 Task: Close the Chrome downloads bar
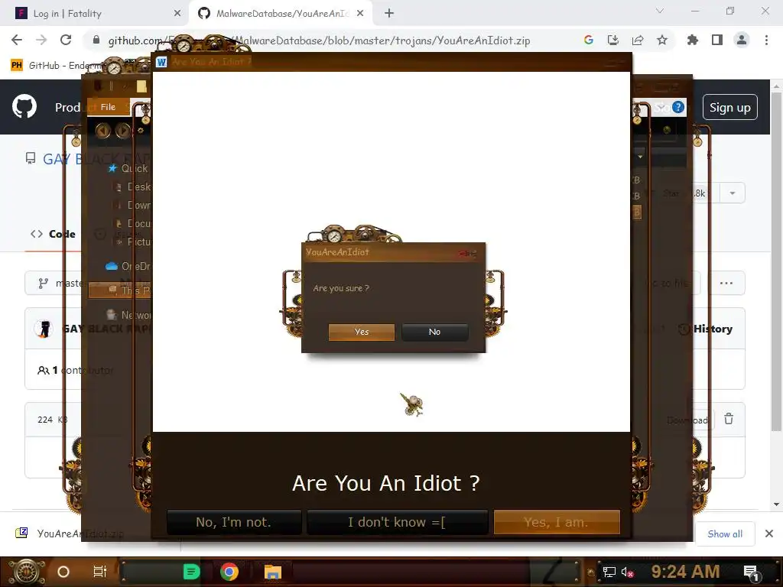tap(769, 533)
